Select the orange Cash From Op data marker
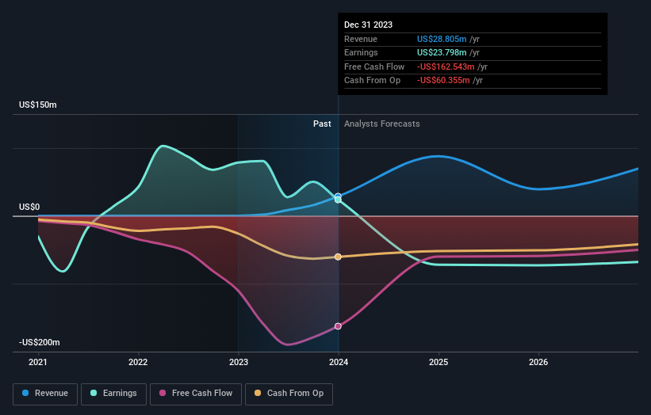This screenshot has width=651, height=415. pyautogui.click(x=338, y=257)
